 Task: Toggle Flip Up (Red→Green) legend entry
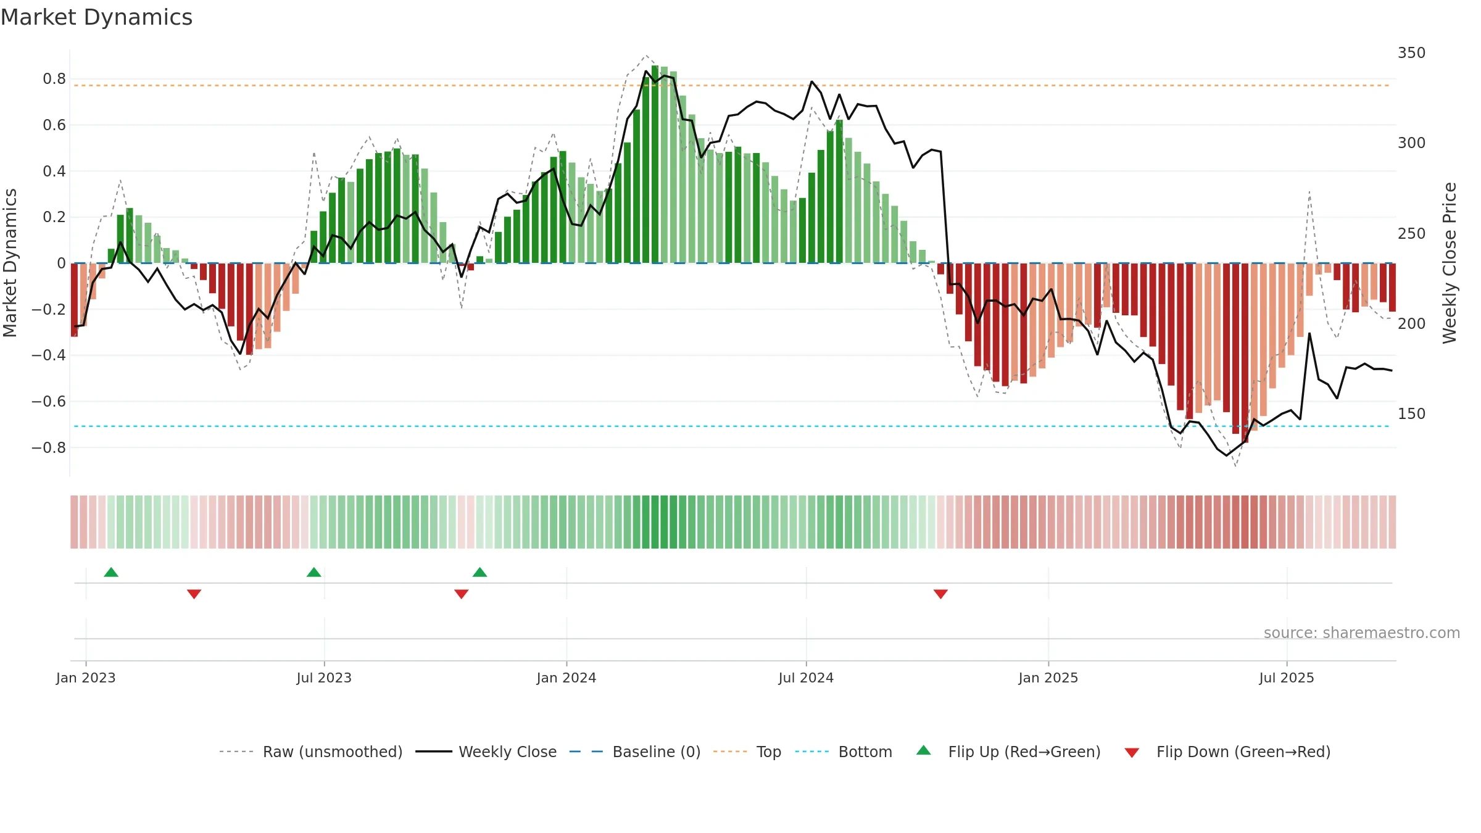[1008, 752]
